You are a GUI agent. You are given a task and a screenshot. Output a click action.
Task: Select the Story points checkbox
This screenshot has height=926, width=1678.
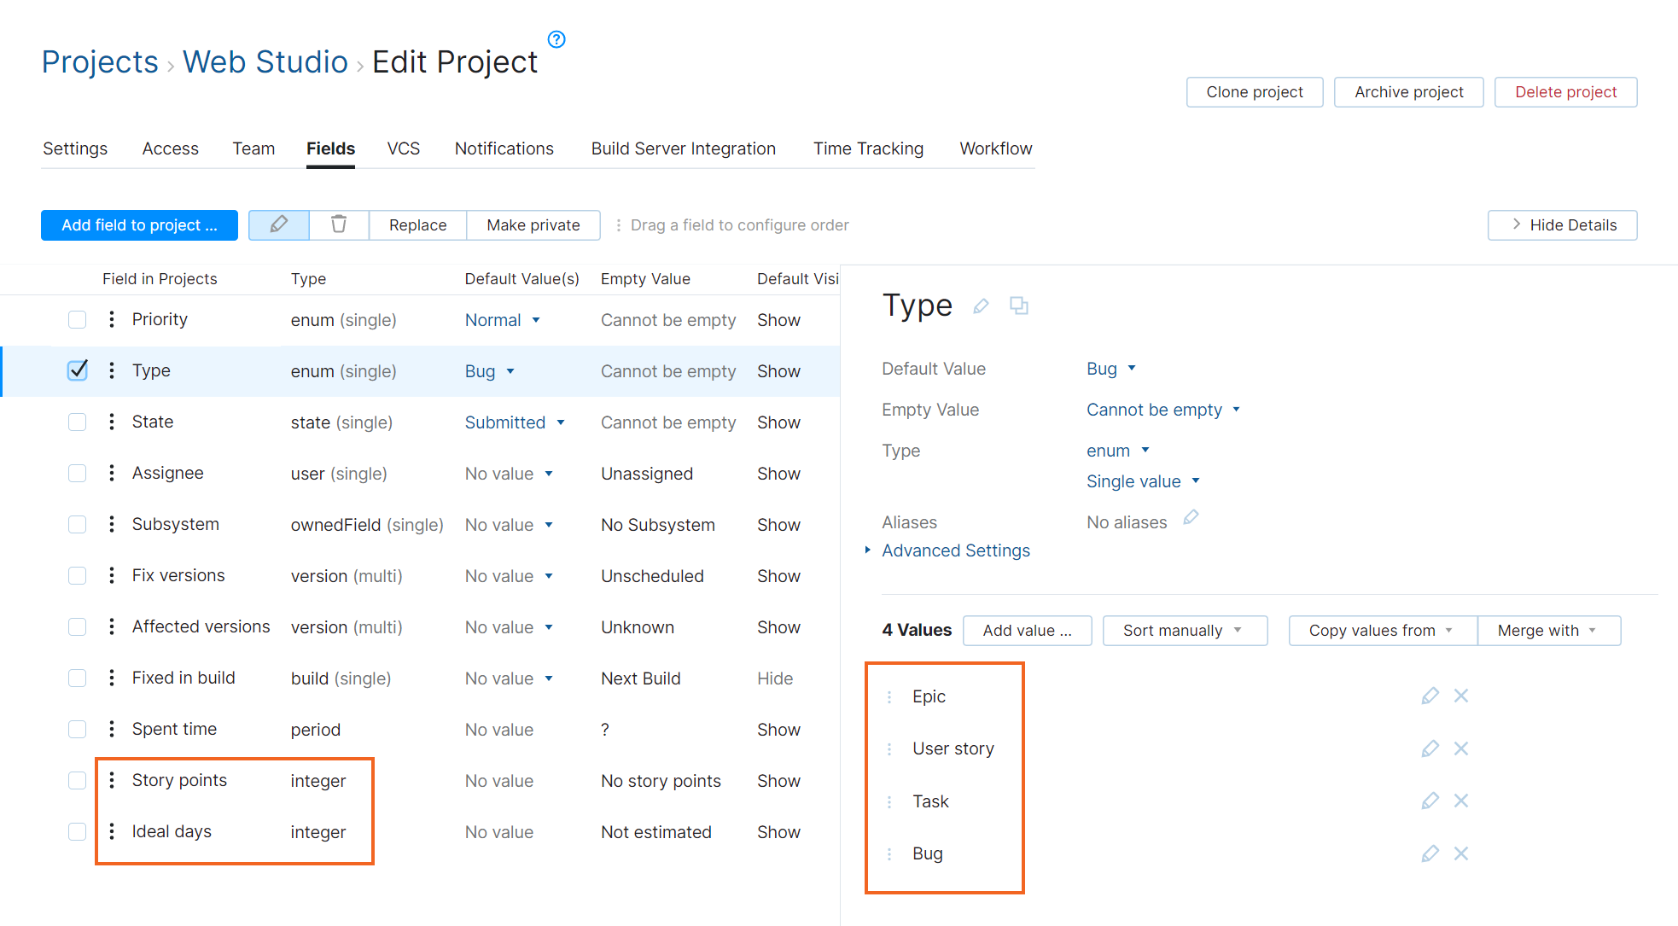(x=78, y=780)
